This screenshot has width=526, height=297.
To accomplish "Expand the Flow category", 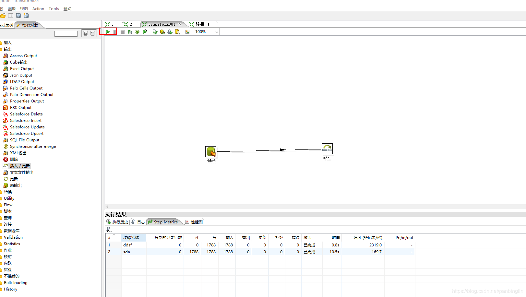I will pos(8,205).
